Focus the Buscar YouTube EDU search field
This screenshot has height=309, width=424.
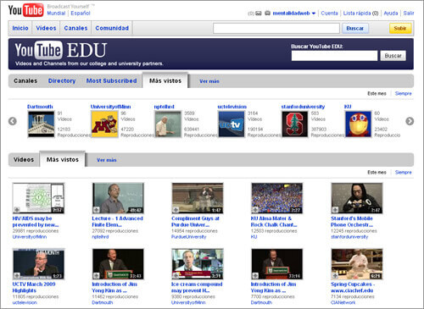[334, 56]
